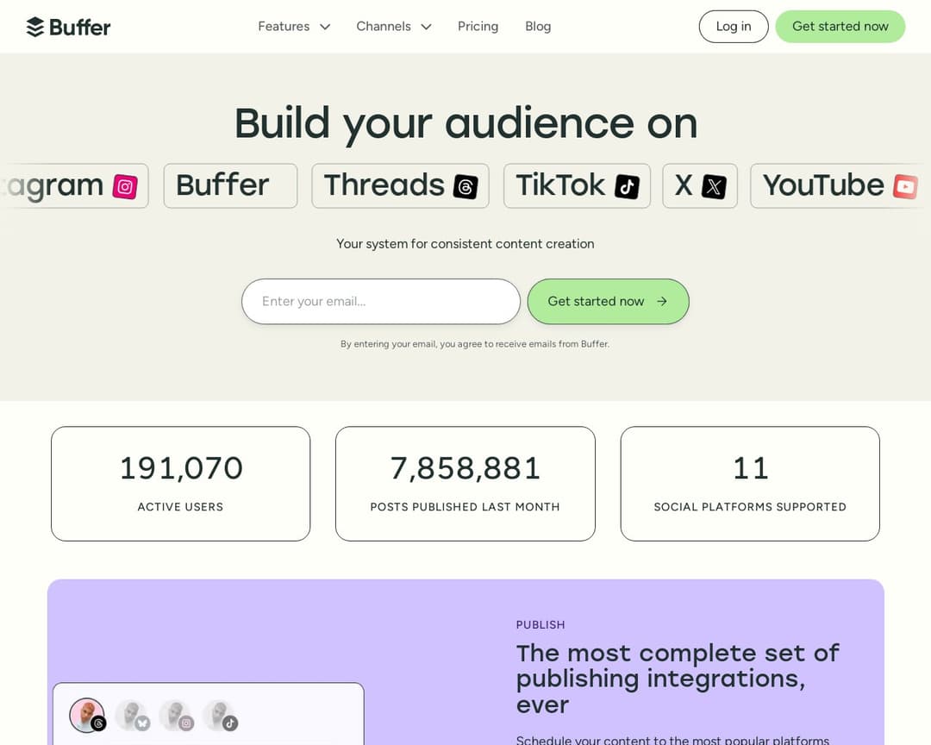Select the TikTok profile avatar
931x745 pixels.
click(221, 716)
